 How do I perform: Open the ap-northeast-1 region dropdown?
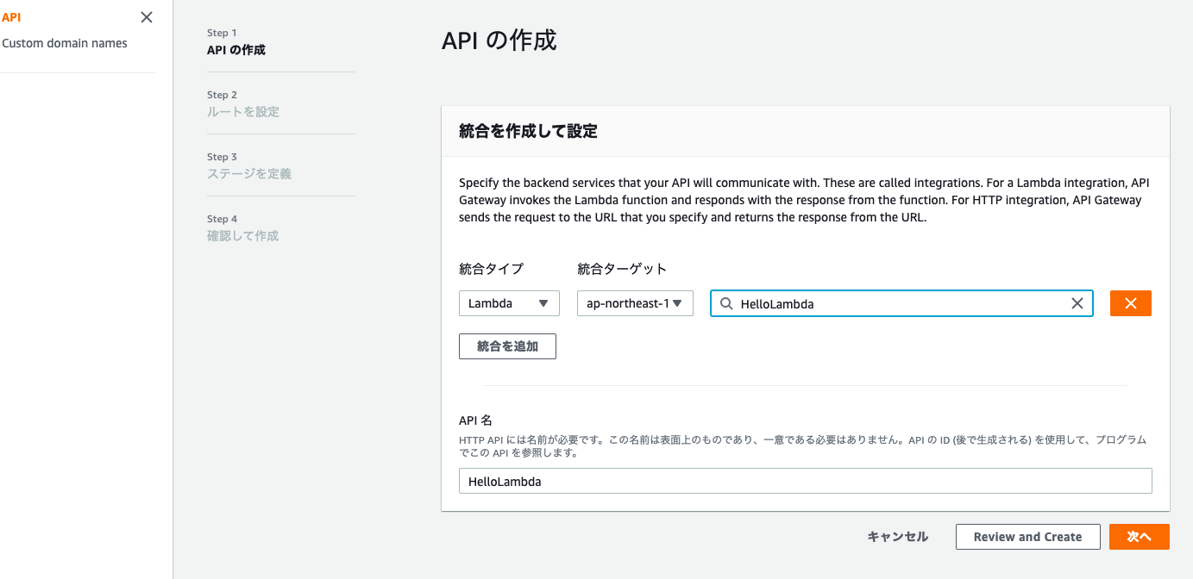(635, 303)
